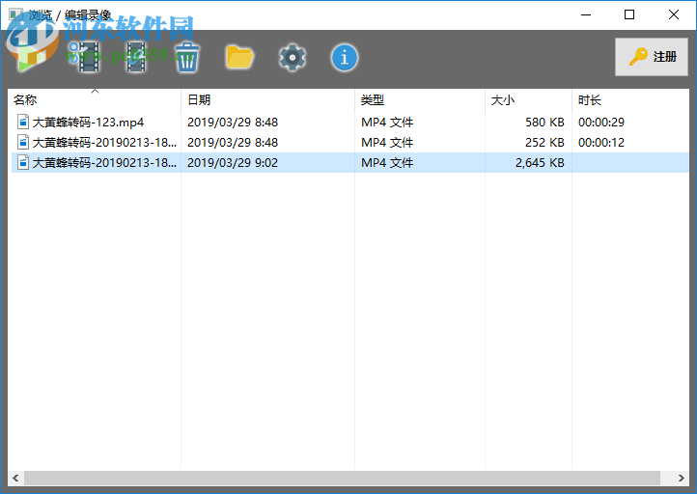Screen dimensions: 697x494
Task: Click the duration cell 00:00:29
Action: tap(601, 123)
